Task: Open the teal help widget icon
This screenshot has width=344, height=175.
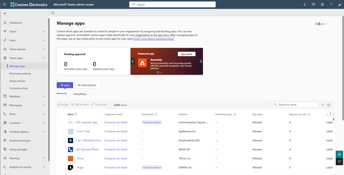Action: (x=340, y=154)
